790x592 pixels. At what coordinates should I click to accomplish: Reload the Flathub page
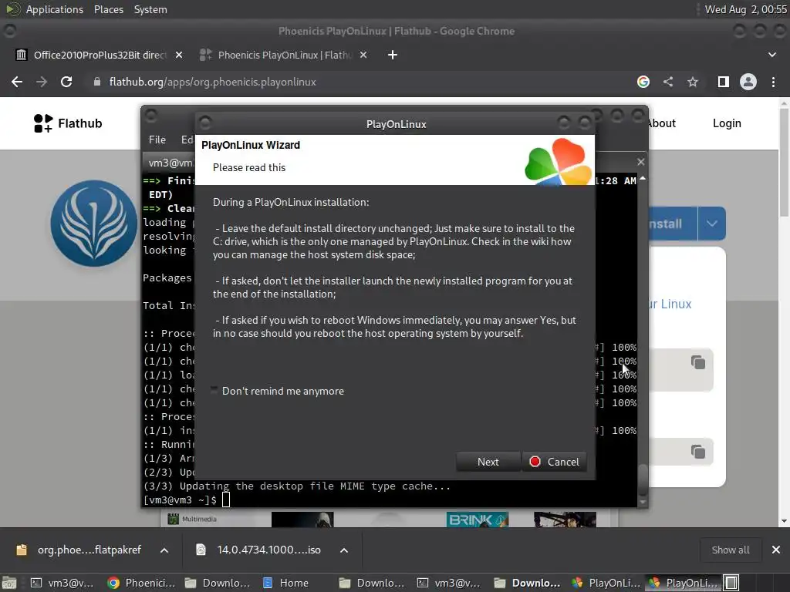coord(66,82)
